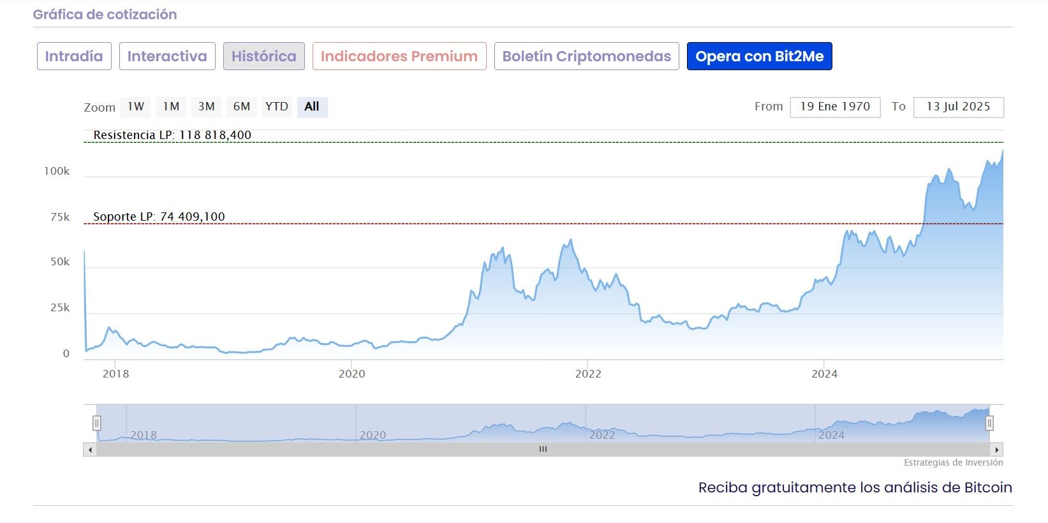Image resolution: width=1048 pixels, height=523 pixels.
Task: Set zoom range to 3M
Action: pos(206,107)
